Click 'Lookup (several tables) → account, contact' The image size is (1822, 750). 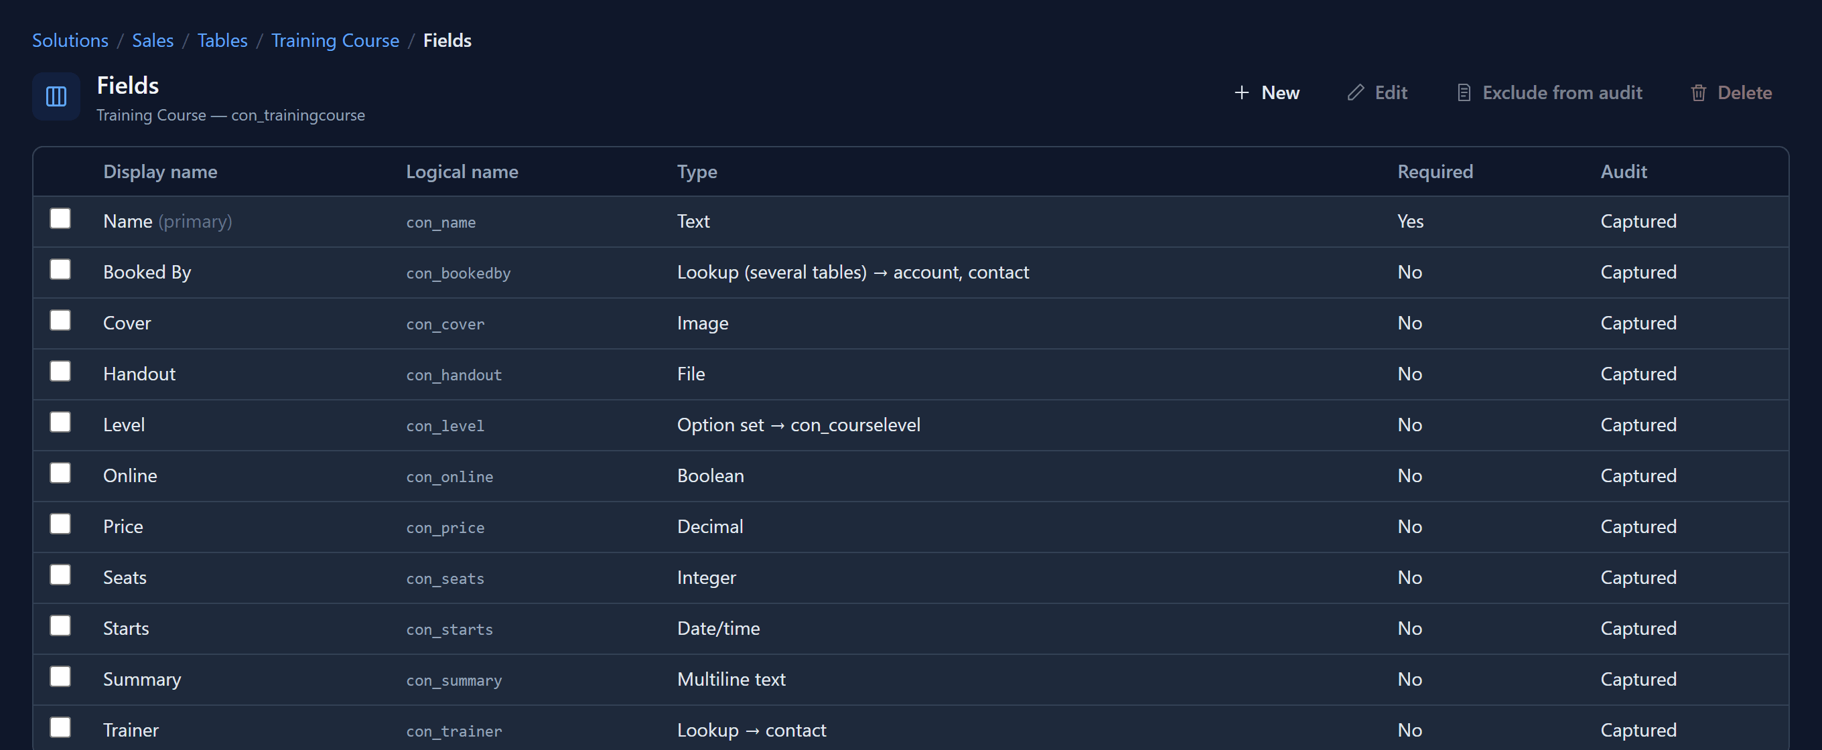(x=853, y=272)
